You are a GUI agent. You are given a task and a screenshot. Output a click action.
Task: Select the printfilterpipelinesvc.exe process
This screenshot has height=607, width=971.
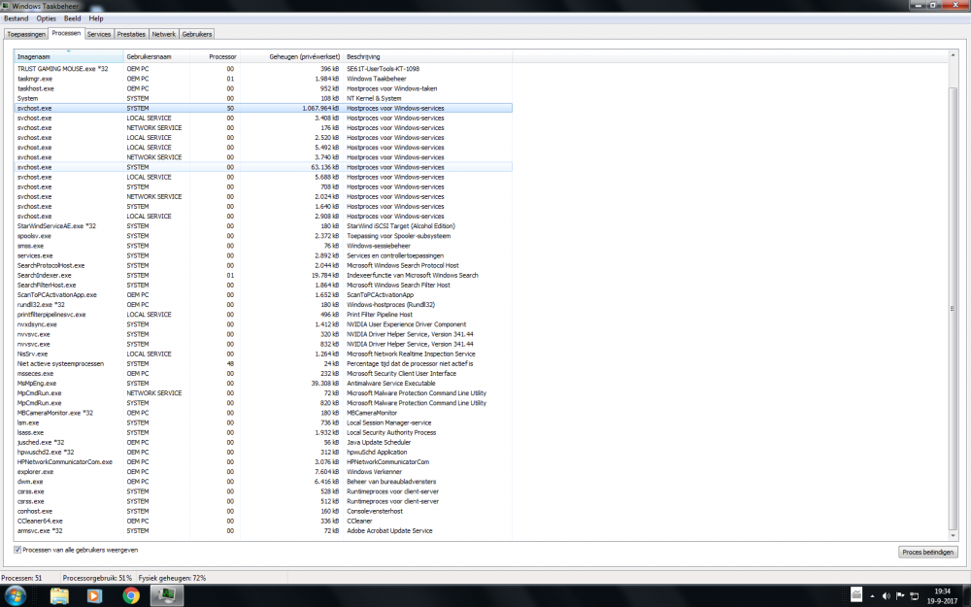[263, 315]
